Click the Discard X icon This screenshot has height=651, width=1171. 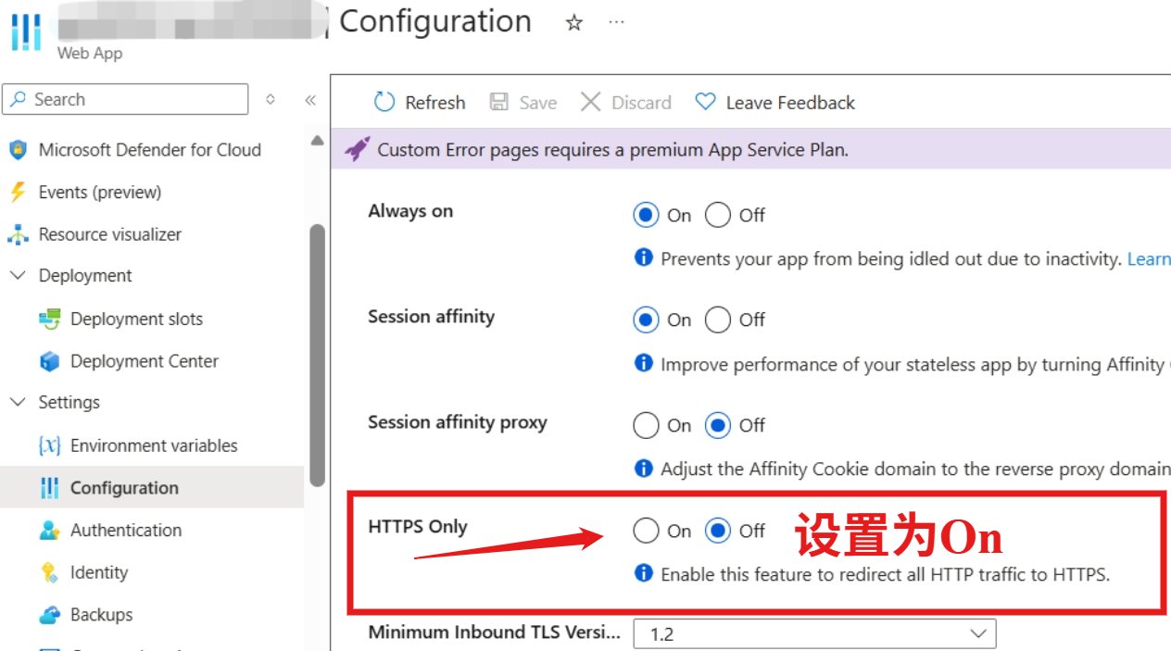pyautogui.click(x=590, y=102)
